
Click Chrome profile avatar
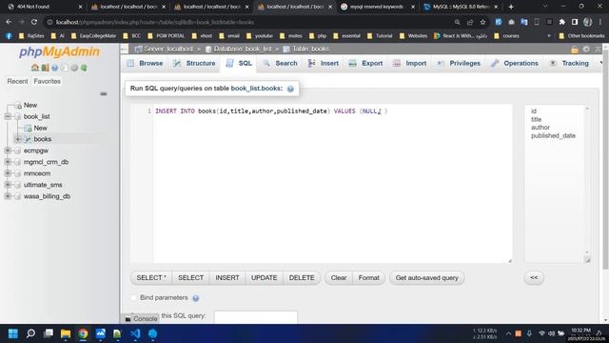(x=588, y=22)
